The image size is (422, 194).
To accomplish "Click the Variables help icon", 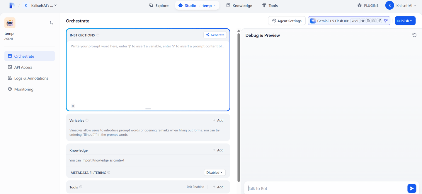I will tap(87, 120).
